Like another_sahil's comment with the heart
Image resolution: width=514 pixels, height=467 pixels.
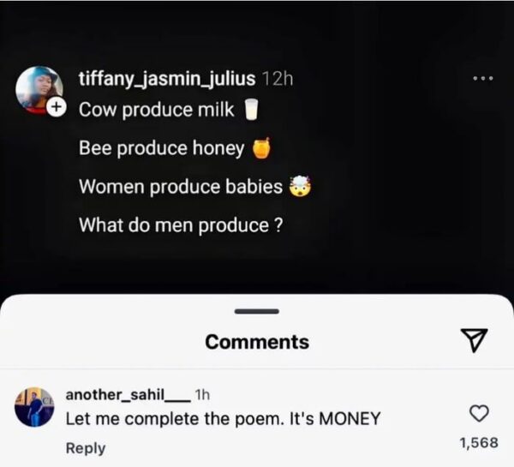pyautogui.click(x=481, y=413)
